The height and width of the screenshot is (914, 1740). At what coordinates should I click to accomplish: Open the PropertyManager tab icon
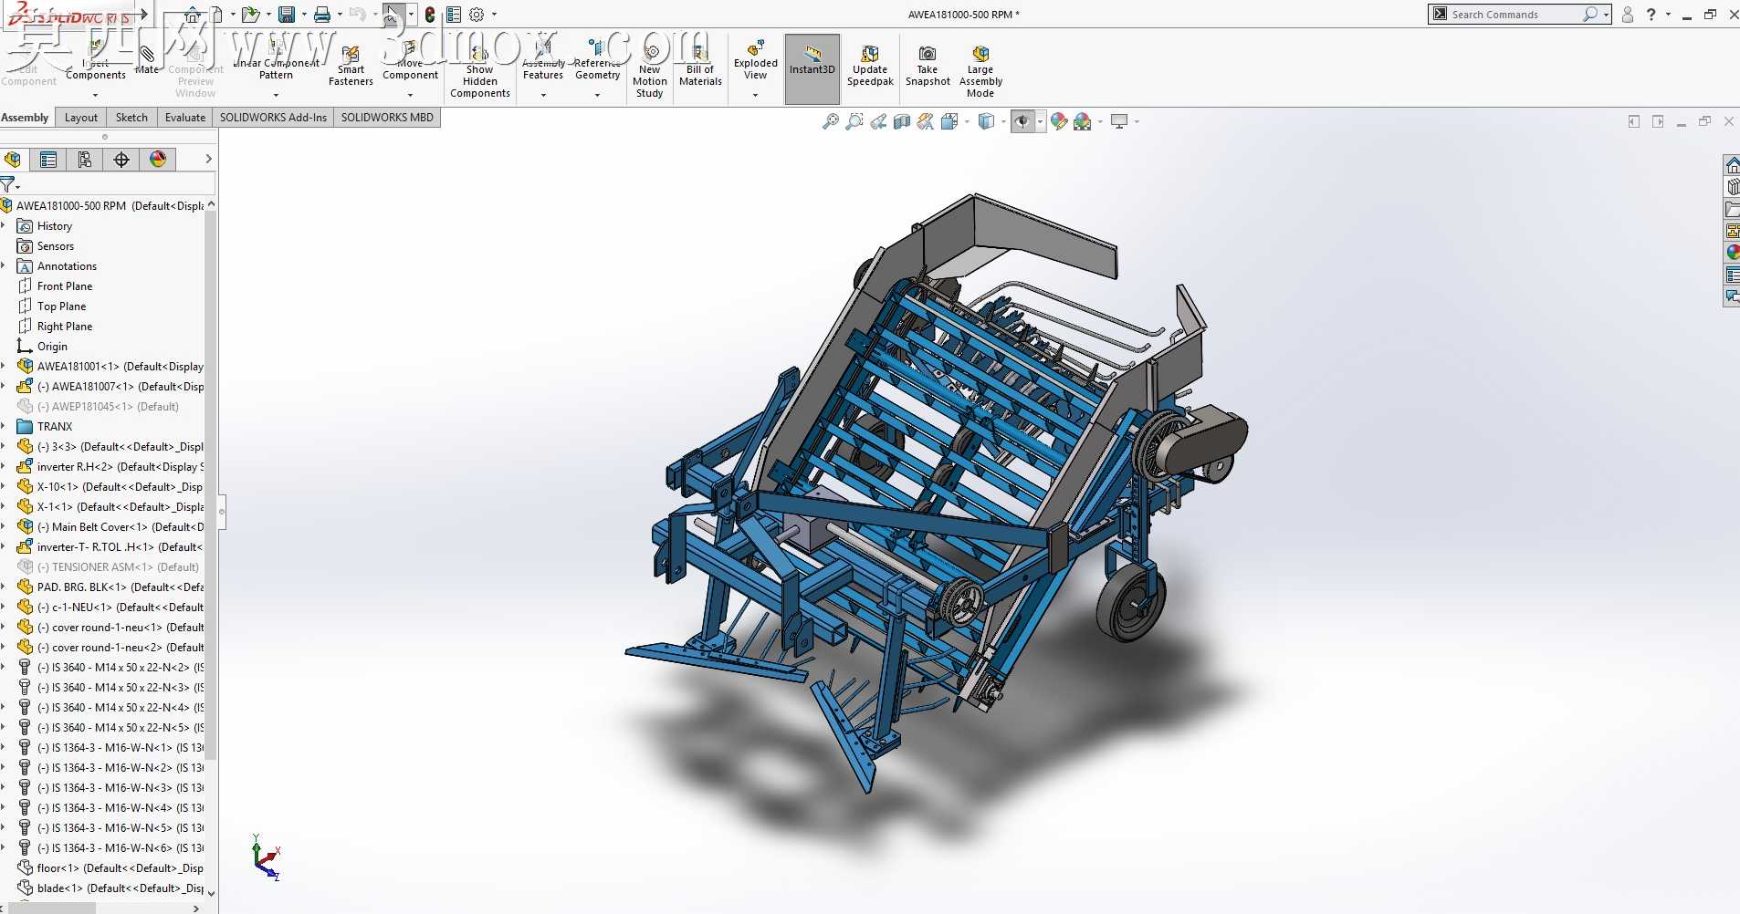pos(48,160)
